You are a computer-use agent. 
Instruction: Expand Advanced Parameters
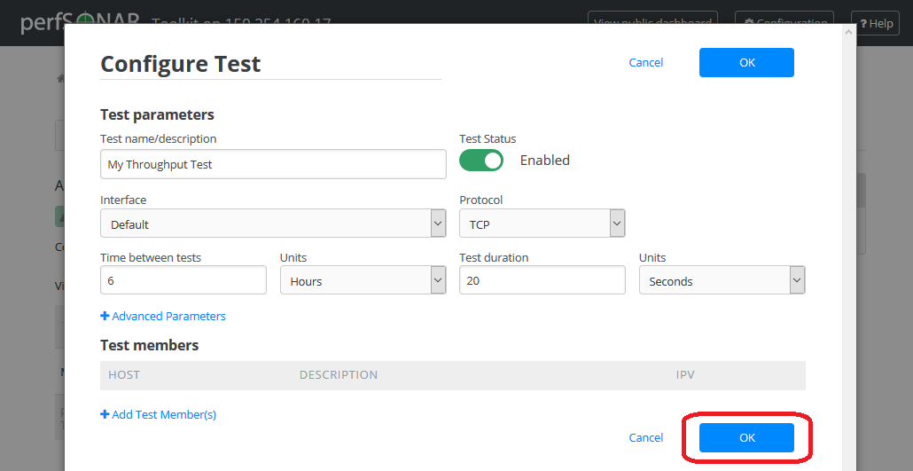(x=163, y=316)
